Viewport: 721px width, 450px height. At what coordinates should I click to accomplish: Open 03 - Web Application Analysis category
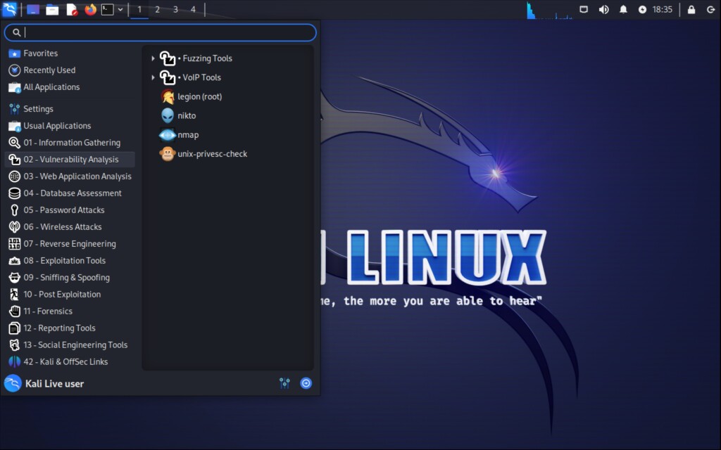70,176
